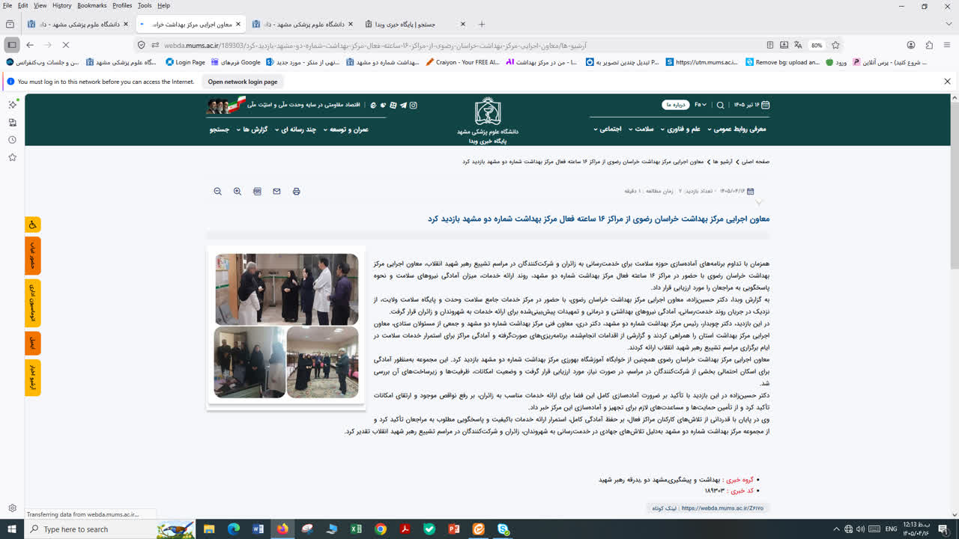Open the Windows notification center icon
Image resolution: width=959 pixels, height=539 pixels.
click(x=943, y=529)
